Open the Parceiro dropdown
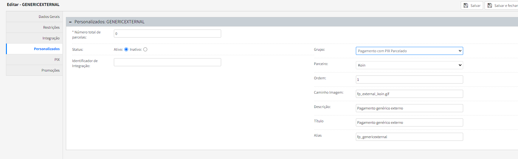Screen dimensions: 518x159 coord(409,65)
